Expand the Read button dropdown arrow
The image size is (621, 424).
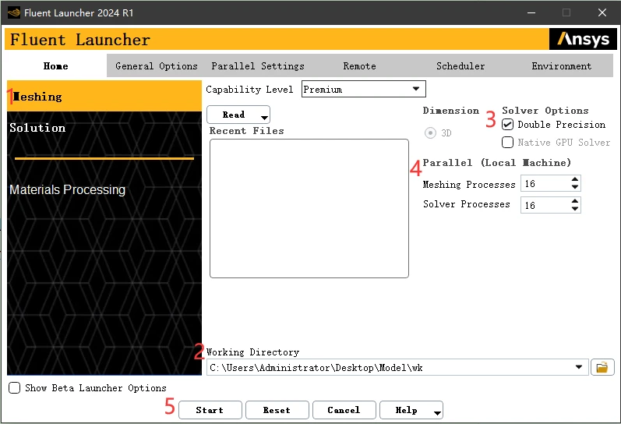pyautogui.click(x=264, y=117)
